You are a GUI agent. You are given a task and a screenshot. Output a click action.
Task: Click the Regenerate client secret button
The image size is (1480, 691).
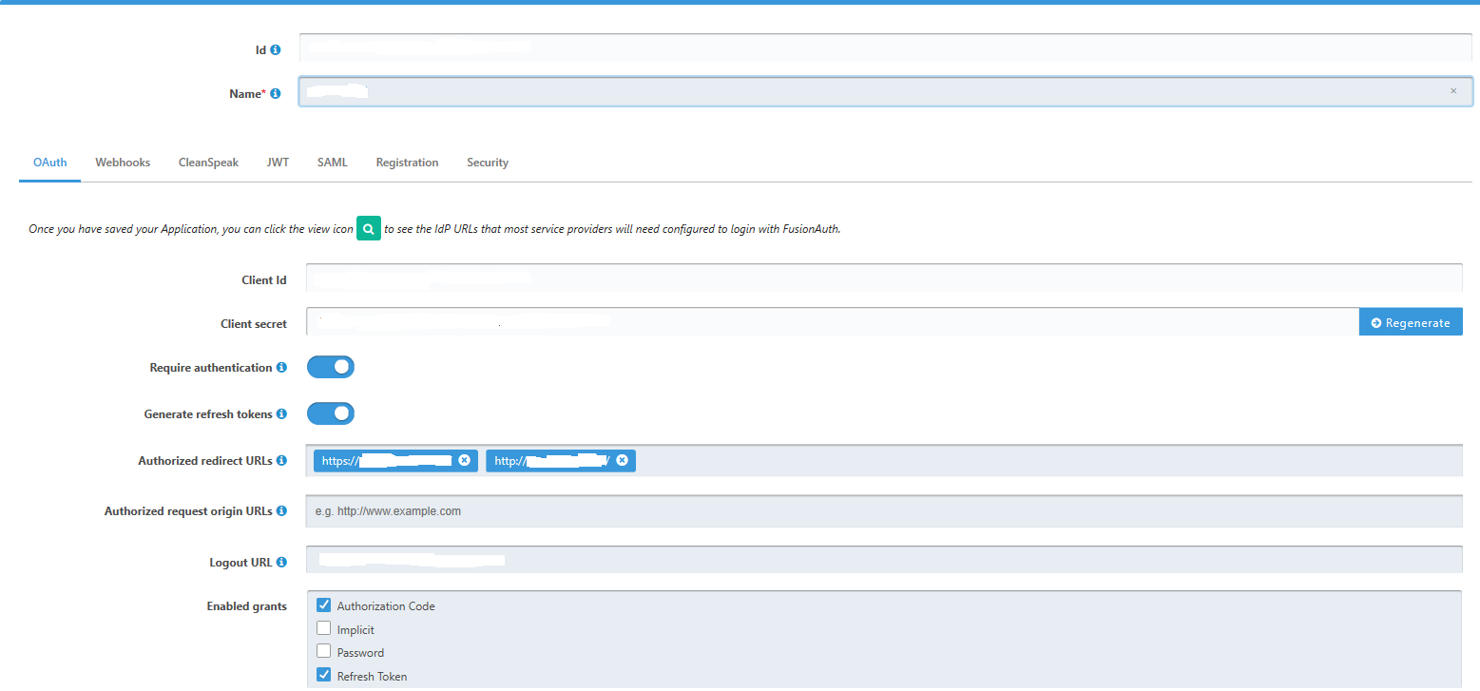(1411, 321)
